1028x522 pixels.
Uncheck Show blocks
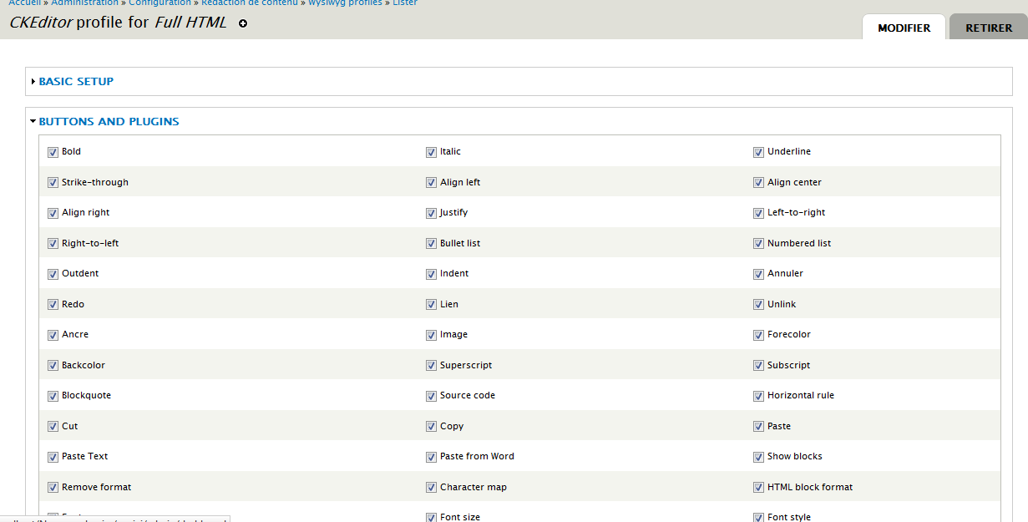(758, 457)
